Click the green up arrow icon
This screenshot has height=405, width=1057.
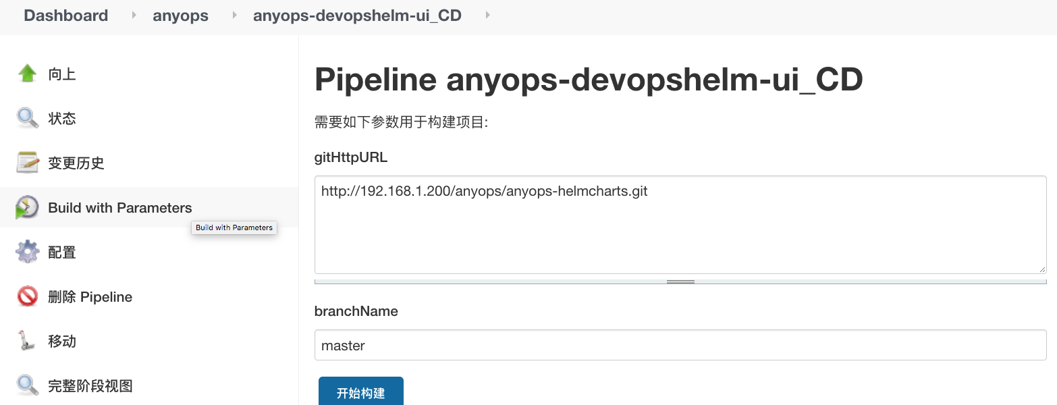27,74
